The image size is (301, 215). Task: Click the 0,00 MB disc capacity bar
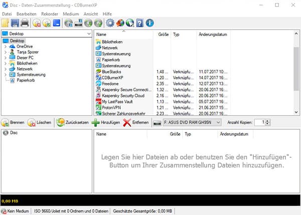coord(150,200)
